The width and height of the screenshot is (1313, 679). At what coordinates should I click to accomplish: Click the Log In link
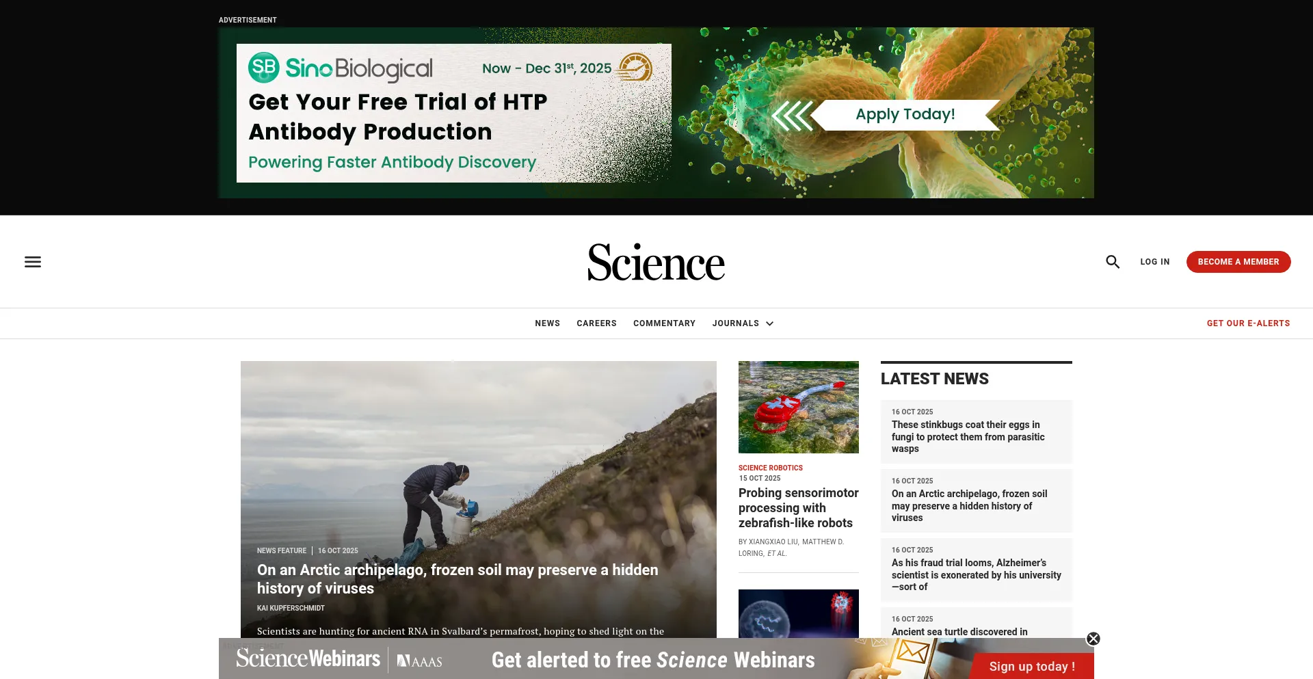(x=1154, y=262)
